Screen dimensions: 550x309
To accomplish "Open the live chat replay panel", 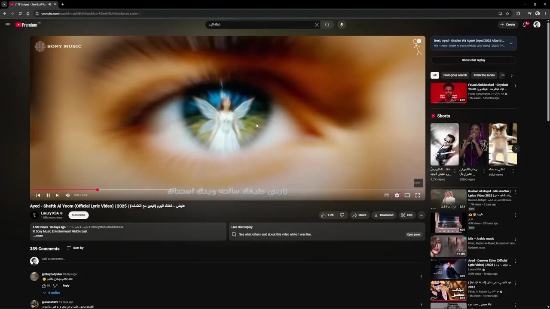I will [x=414, y=234].
